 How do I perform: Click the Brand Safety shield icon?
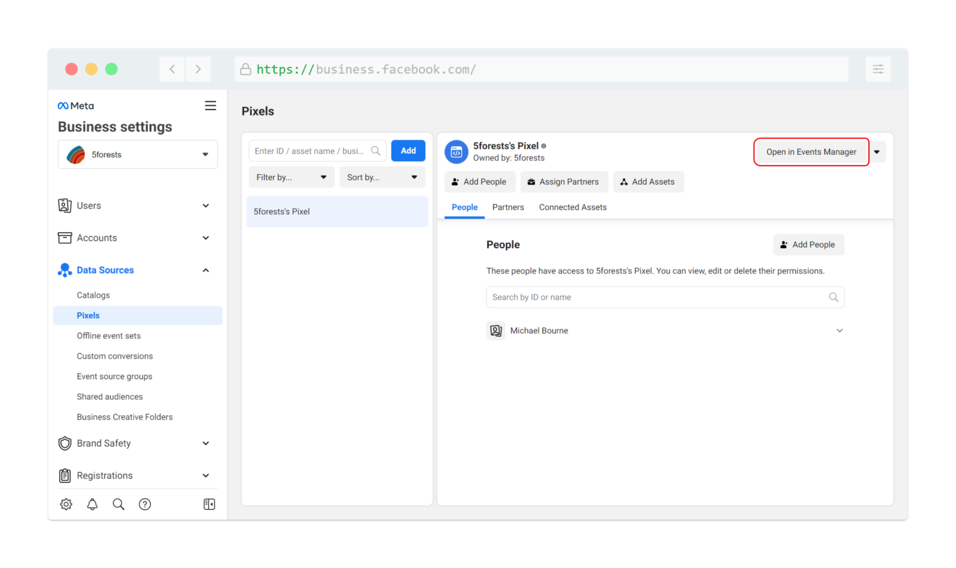coord(65,443)
